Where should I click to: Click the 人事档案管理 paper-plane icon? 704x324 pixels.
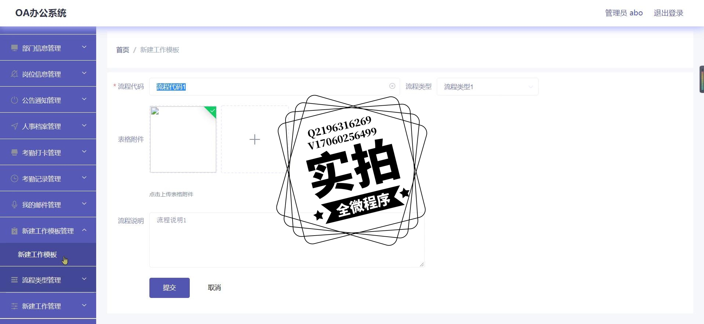point(14,126)
